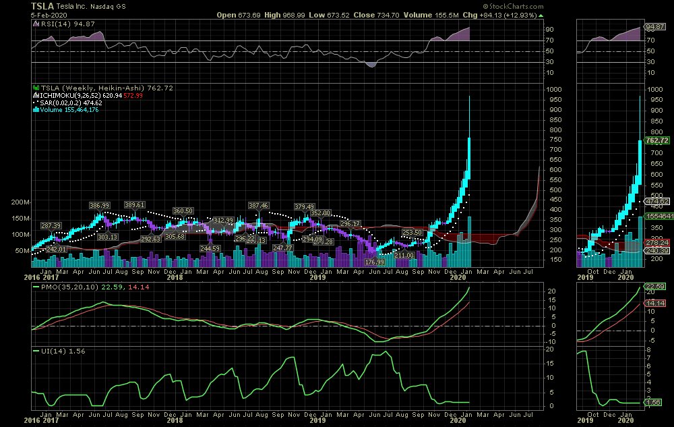Click the Close value 734.70

tap(388, 15)
